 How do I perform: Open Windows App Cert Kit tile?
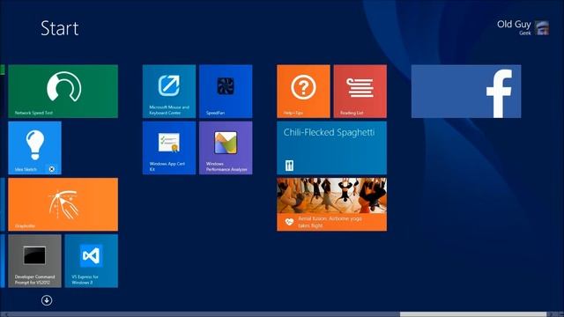pos(169,148)
